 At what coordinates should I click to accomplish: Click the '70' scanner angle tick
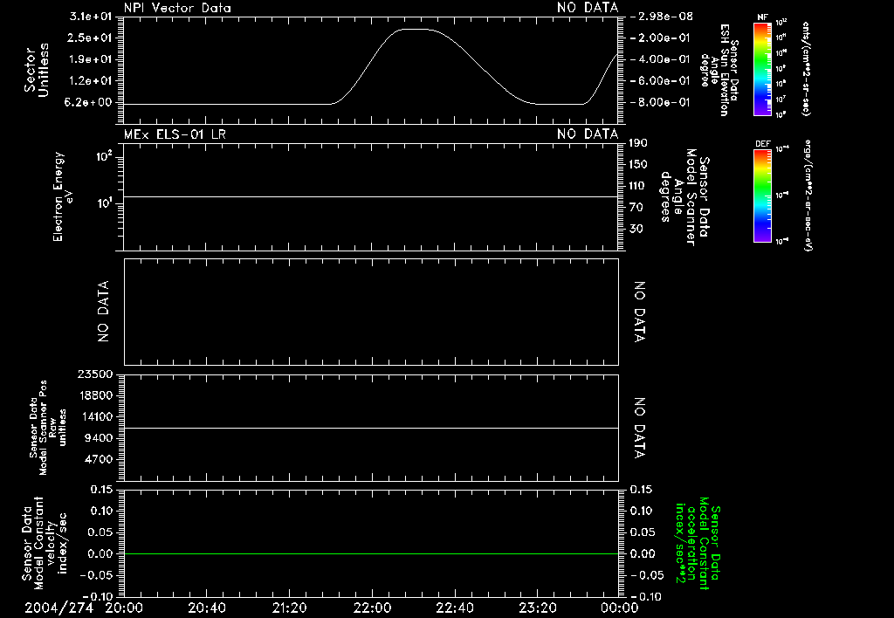(x=636, y=208)
